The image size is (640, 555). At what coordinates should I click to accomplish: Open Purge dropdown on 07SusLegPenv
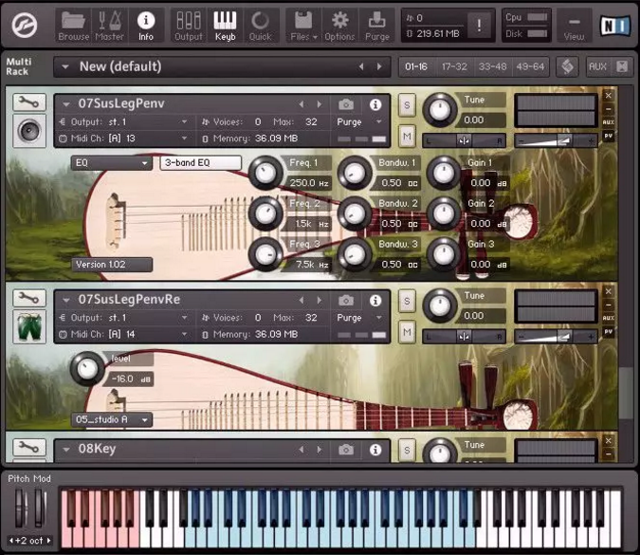click(378, 121)
